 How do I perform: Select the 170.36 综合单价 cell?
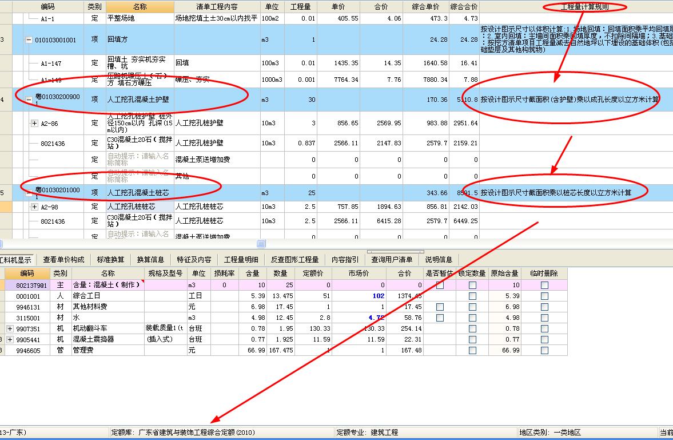click(x=426, y=100)
